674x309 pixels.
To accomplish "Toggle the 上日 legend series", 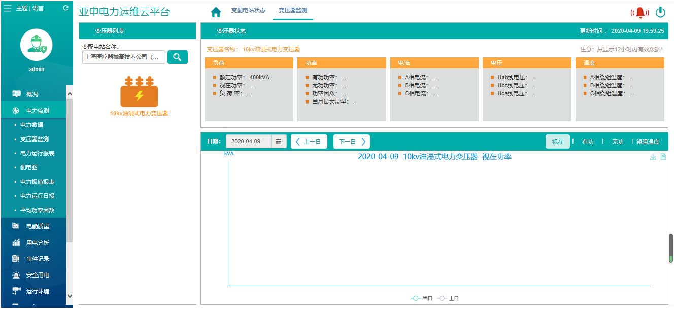I will [x=448, y=299].
